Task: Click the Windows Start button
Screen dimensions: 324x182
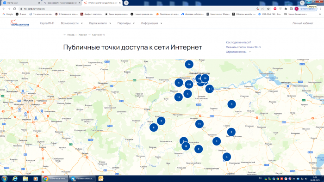Action: pos(5,178)
